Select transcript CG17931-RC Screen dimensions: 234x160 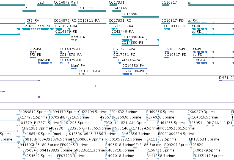point(113,23)
